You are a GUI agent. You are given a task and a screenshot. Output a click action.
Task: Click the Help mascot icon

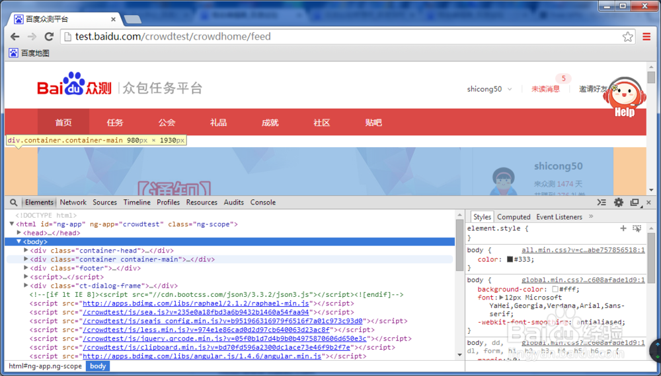point(625,98)
